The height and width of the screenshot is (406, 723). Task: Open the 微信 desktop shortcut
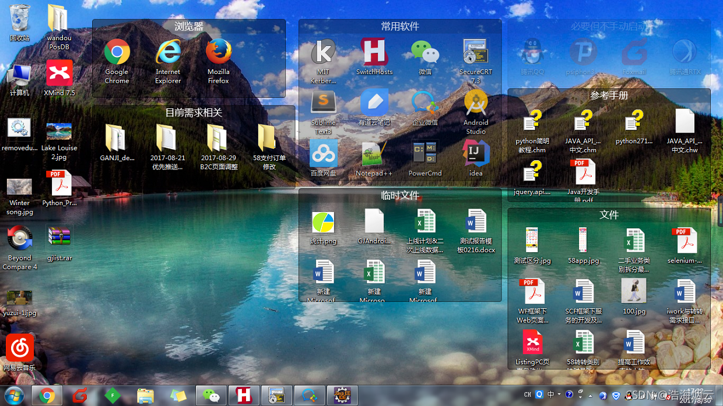(425, 52)
